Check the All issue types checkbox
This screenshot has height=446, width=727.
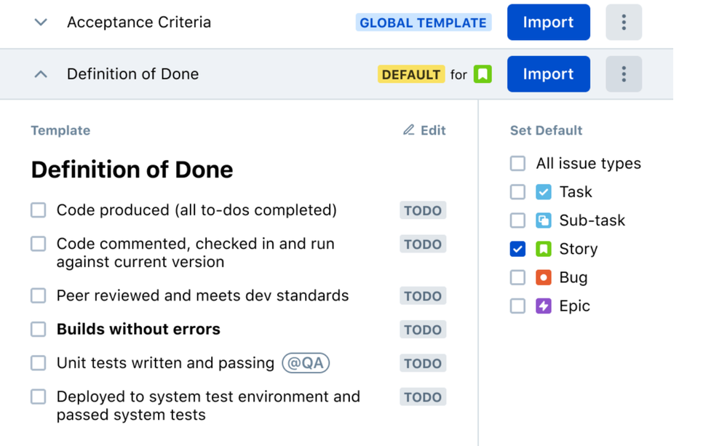click(517, 164)
